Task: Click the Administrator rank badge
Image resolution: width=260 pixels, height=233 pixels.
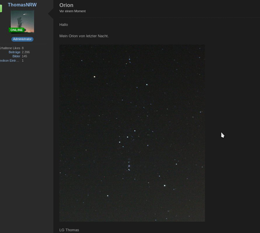Action: [23, 39]
